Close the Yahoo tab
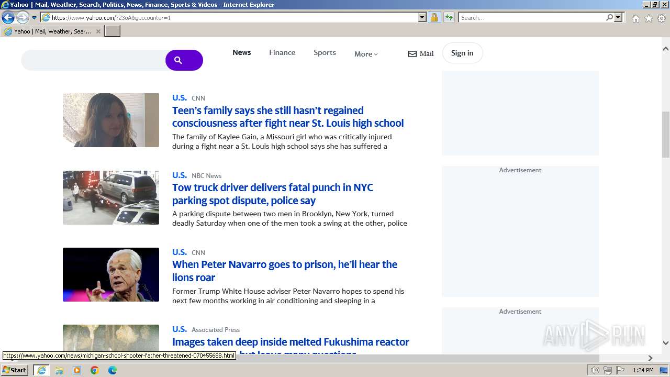This screenshot has width=670, height=377. (x=98, y=31)
